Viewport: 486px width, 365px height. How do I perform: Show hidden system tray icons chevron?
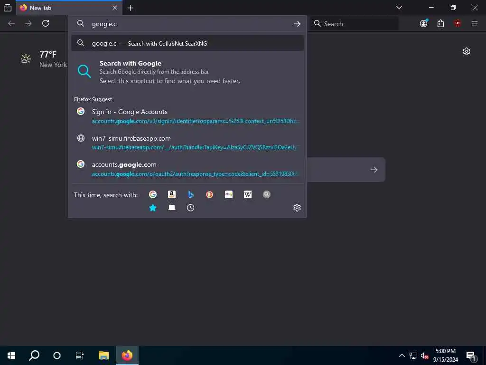402,355
